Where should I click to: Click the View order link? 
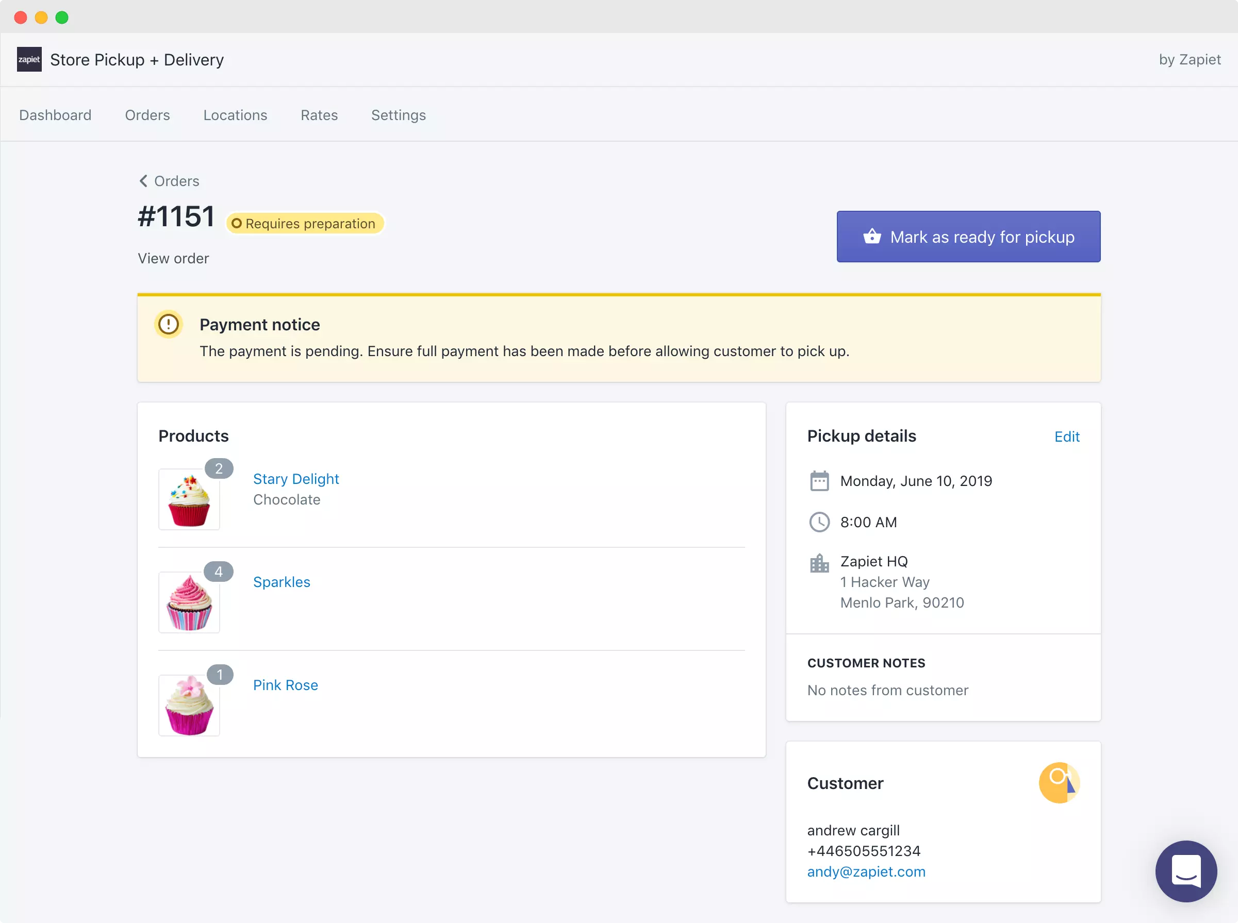tap(173, 258)
